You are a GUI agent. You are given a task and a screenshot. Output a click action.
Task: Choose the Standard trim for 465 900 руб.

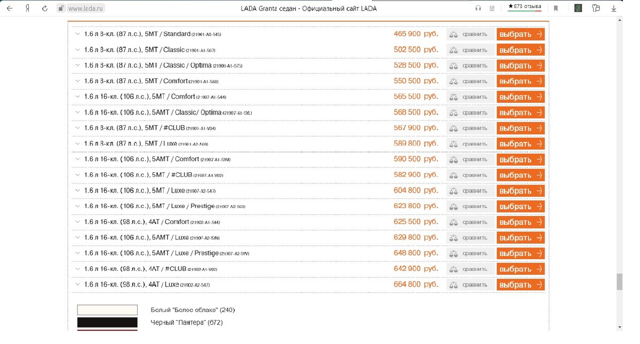coord(521,34)
